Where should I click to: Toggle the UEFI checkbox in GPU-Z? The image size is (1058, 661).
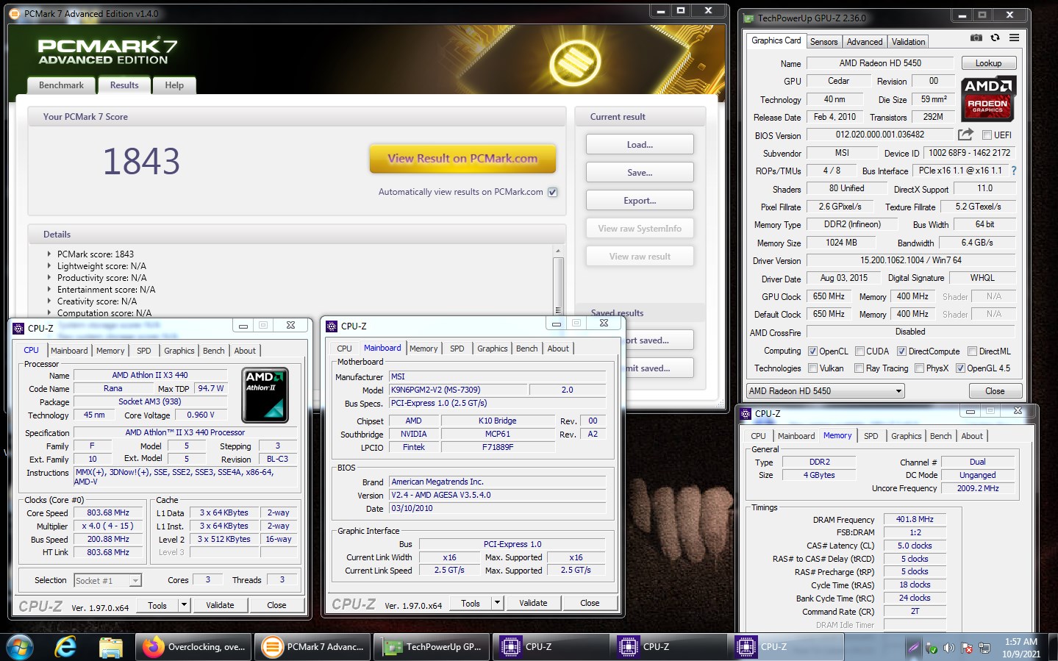click(986, 135)
